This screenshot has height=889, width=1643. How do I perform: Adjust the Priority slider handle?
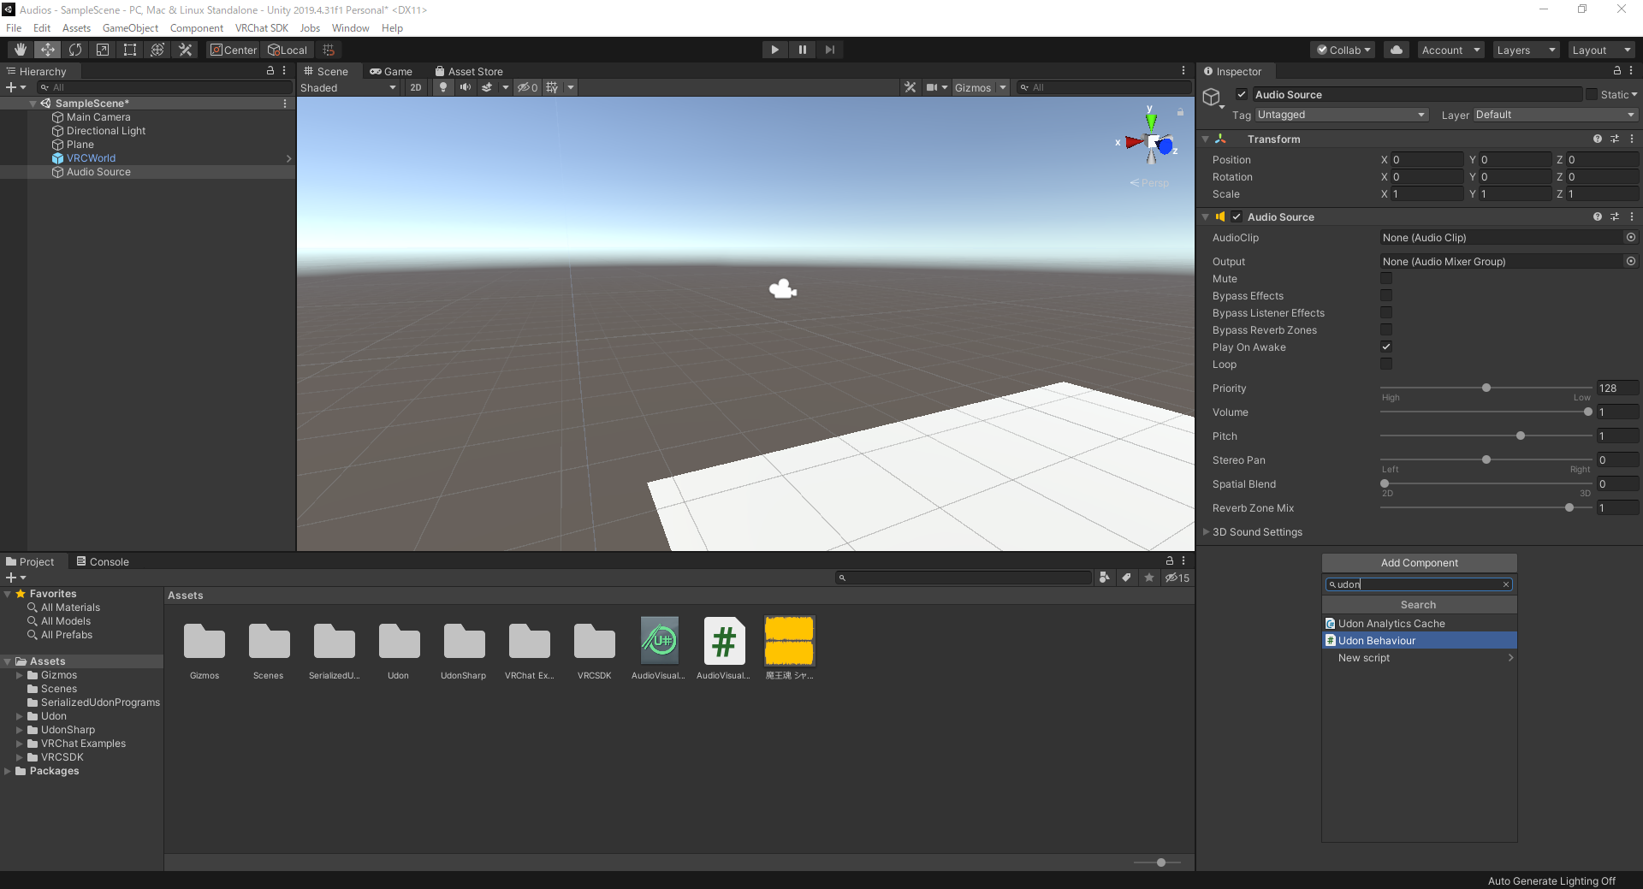(x=1486, y=388)
